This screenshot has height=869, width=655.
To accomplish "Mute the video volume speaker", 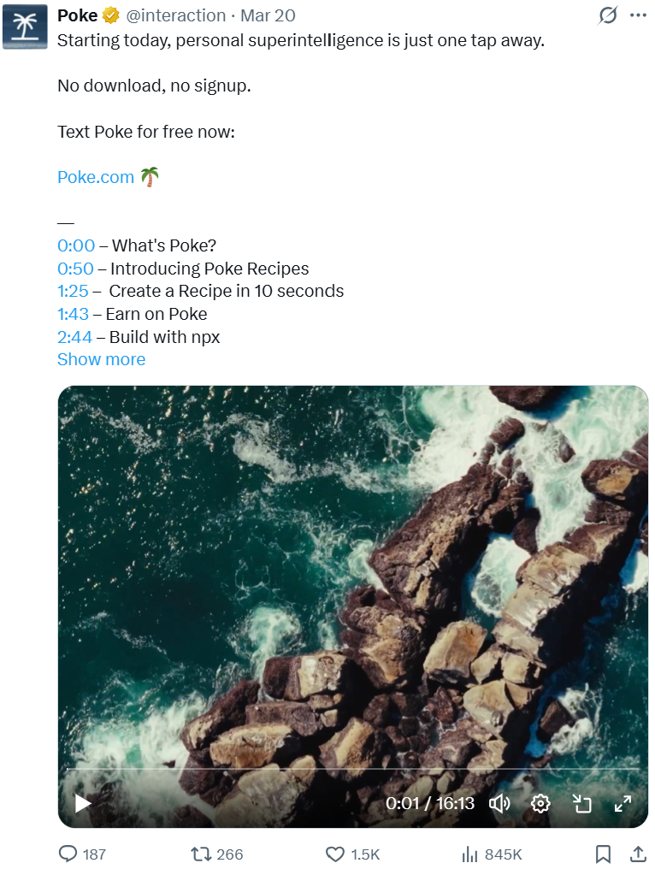I will (x=499, y=803).
